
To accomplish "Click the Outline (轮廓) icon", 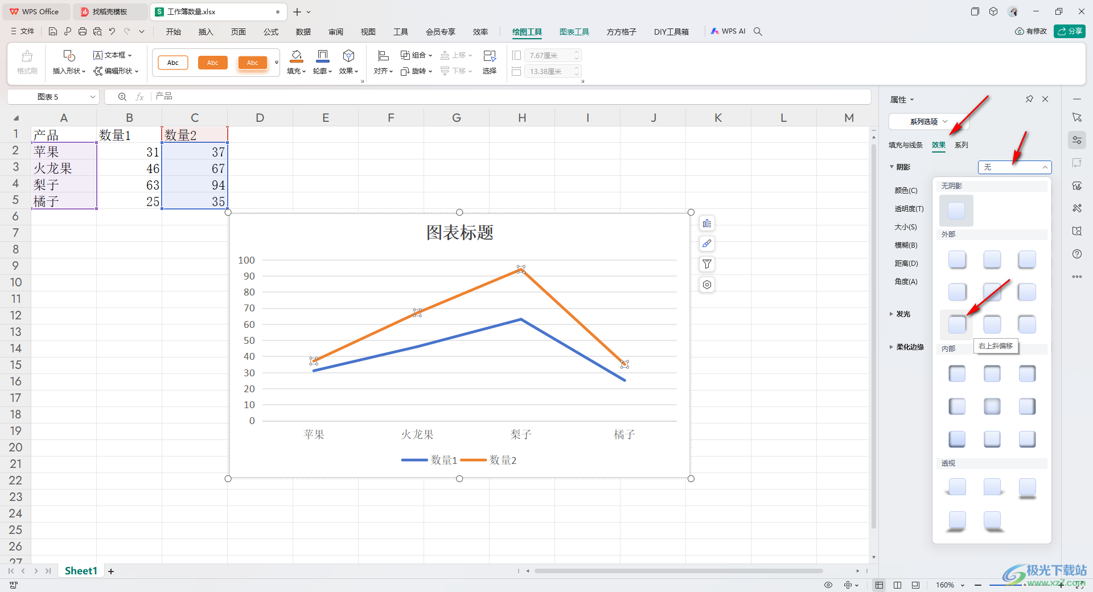I will 322,56.
